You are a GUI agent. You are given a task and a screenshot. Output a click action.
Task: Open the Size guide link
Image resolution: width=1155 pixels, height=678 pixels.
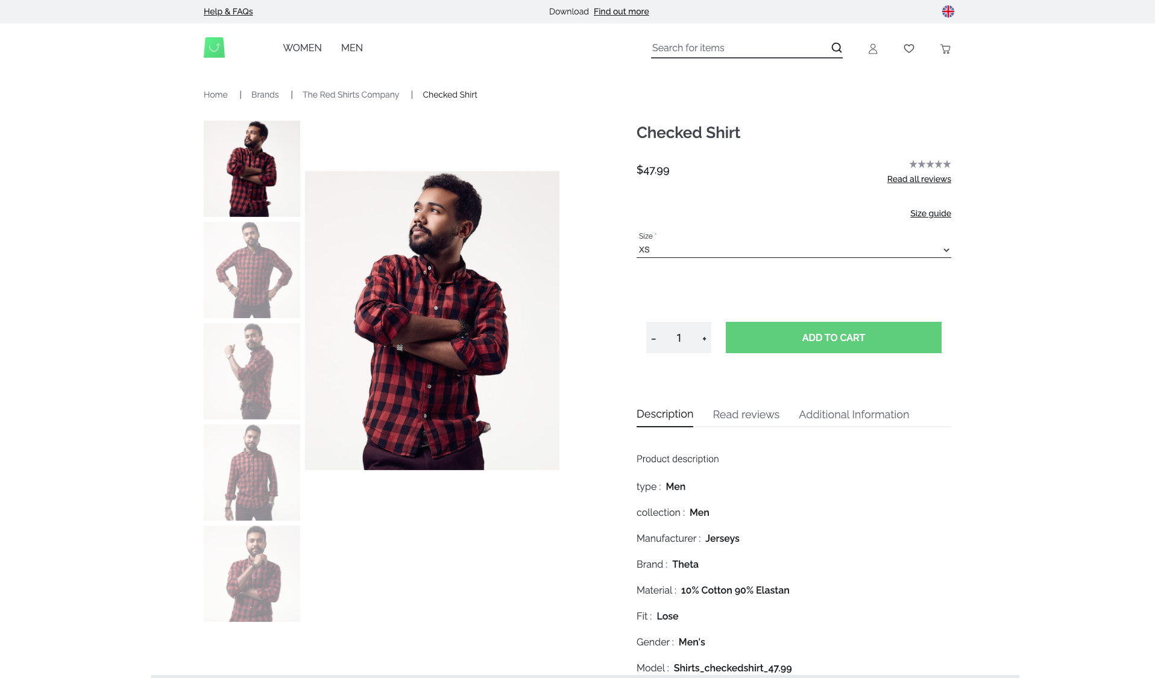click(931, 213)
